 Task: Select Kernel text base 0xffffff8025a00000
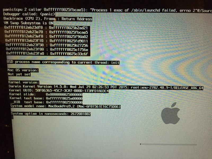pyautogui.click(x=64, y=98)
